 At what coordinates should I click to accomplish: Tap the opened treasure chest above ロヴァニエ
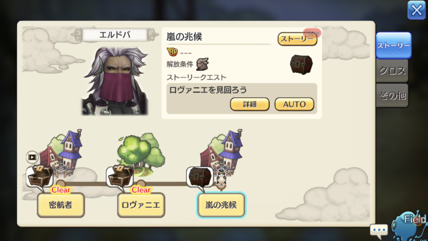120,176
